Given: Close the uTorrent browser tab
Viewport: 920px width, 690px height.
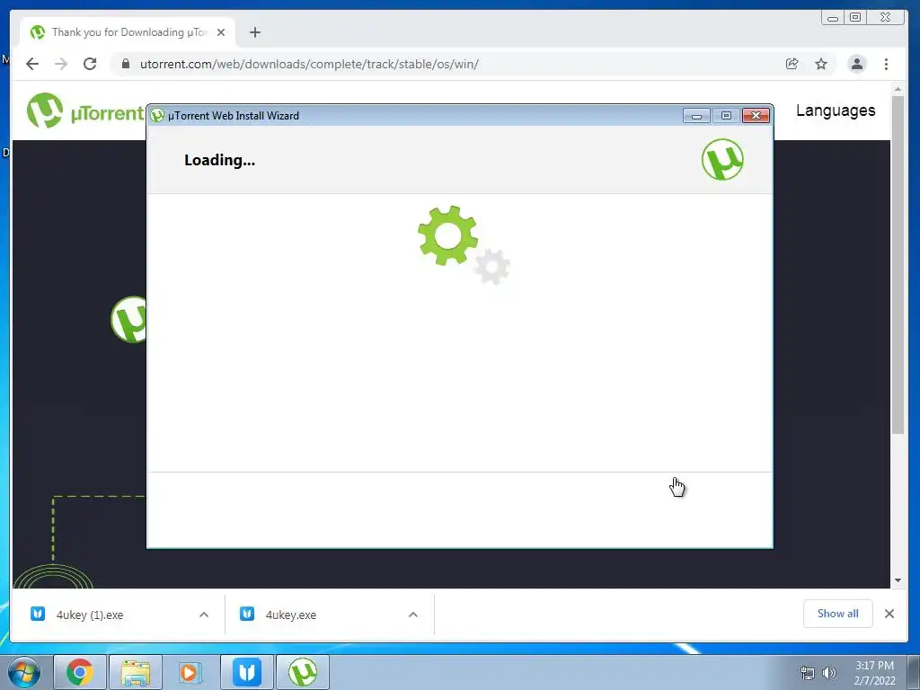Looking at the screenshot, I should (x=221, y=33).
